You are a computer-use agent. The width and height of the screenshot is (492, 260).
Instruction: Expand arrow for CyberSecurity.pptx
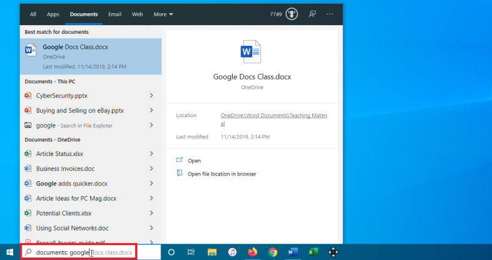pyautogui.click(x=151, y=95)
